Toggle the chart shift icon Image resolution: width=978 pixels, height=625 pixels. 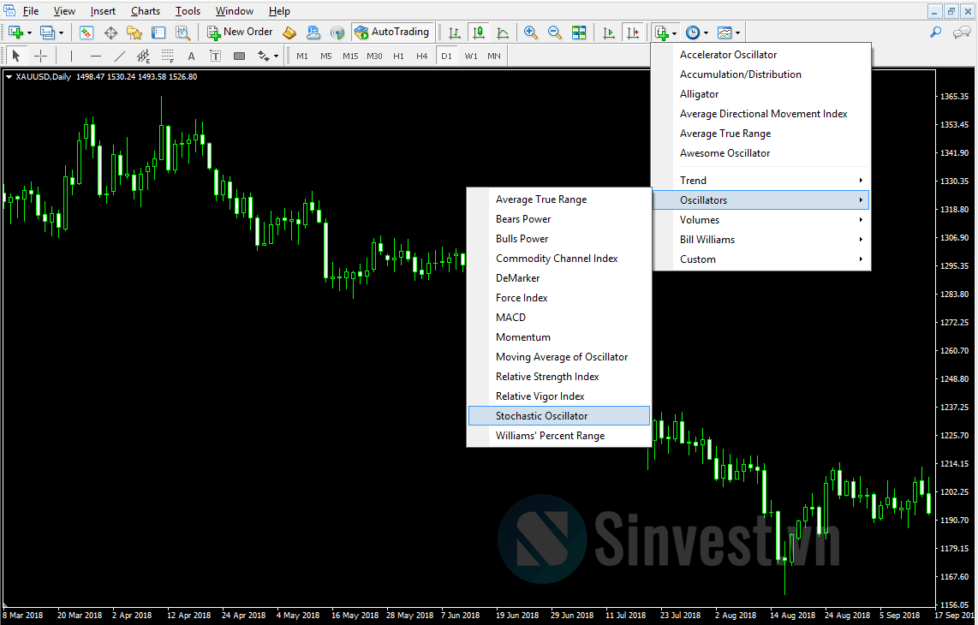[x=633, y=33]
